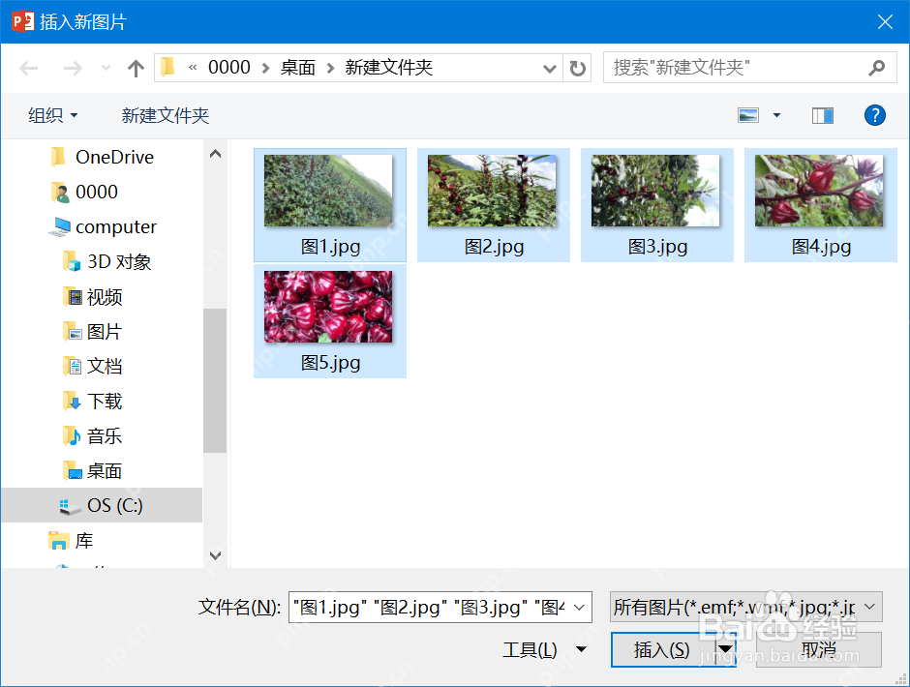
Task: Refresh the folder contents
Action: [577, 69]
